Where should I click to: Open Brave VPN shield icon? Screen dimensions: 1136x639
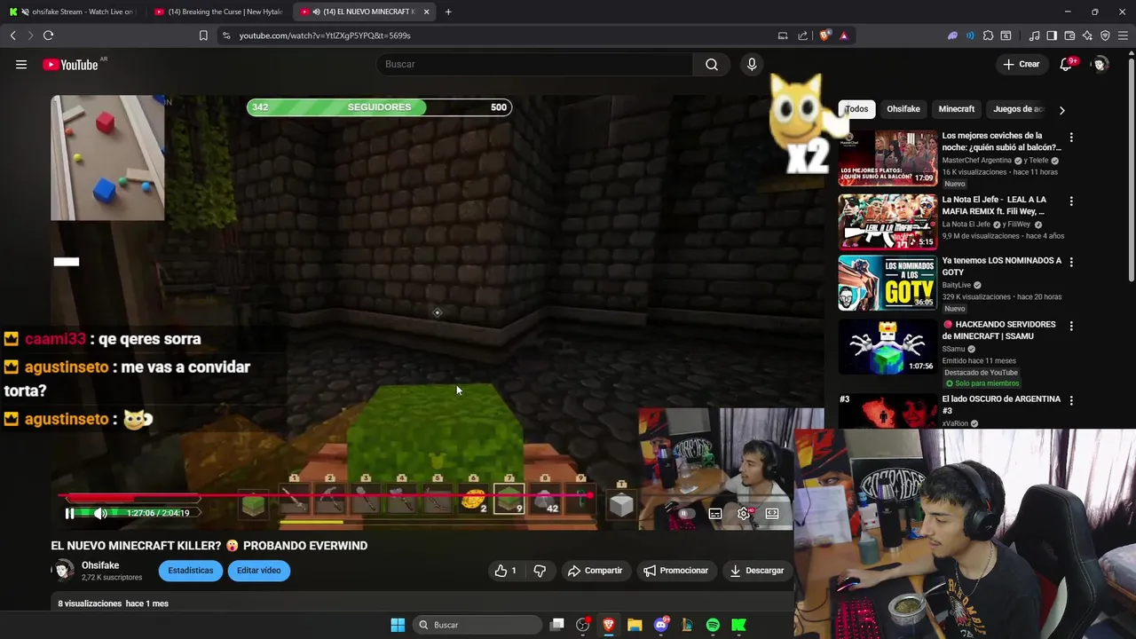[1105, 35]
